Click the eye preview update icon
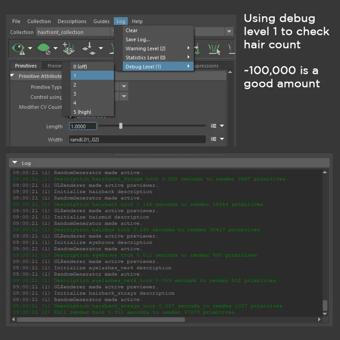The width and height of the screenshot is (340, 340). (18, 49)
